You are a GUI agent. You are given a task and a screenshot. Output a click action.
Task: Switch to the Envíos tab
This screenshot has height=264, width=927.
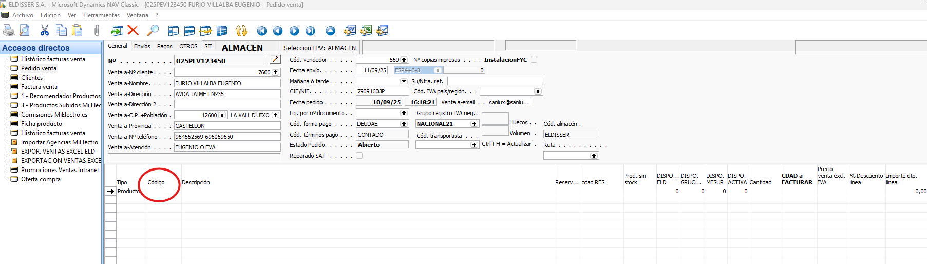142,46
